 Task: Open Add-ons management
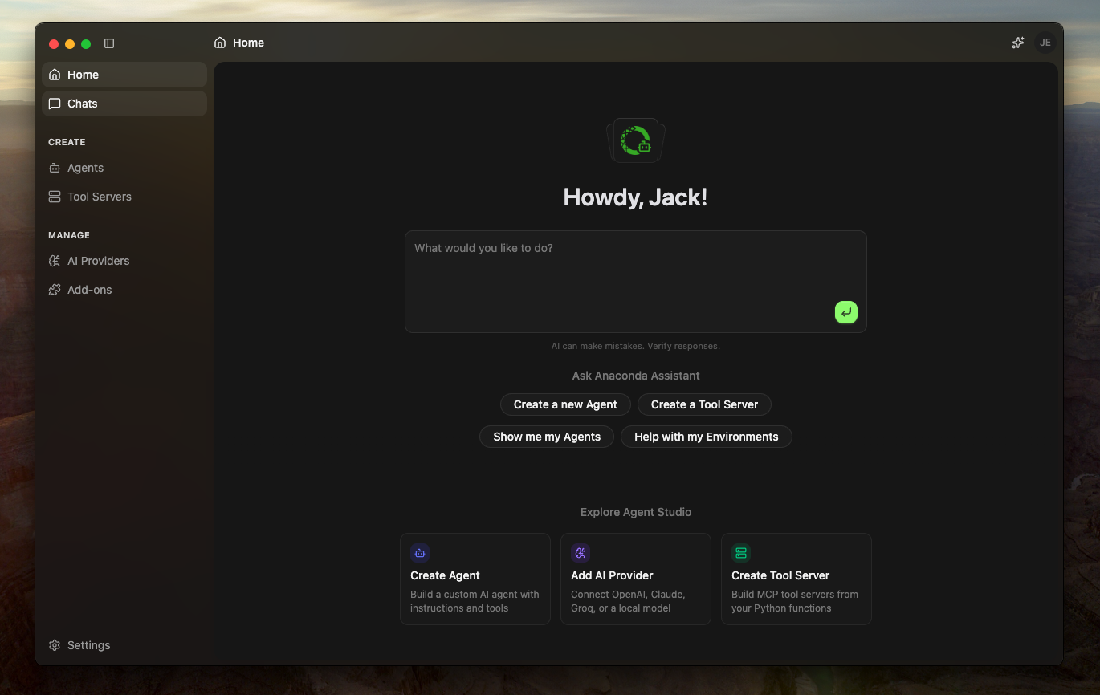pos(124,290)
